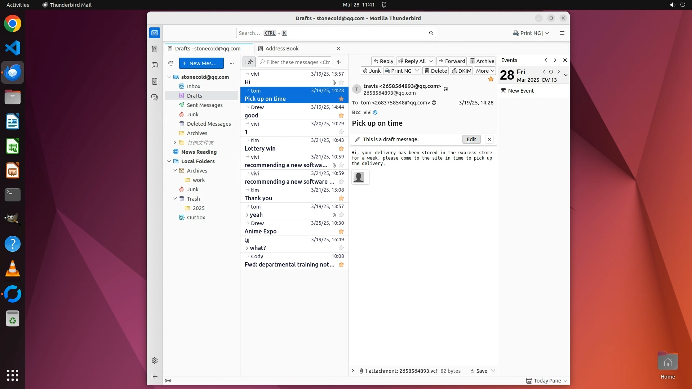Click the New Message button

point(201,63)
